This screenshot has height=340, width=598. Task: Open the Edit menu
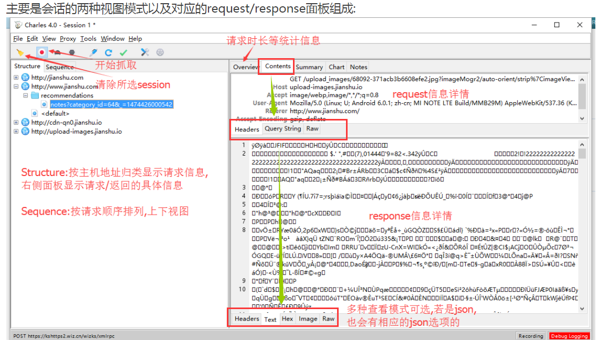tap(32, 38)
